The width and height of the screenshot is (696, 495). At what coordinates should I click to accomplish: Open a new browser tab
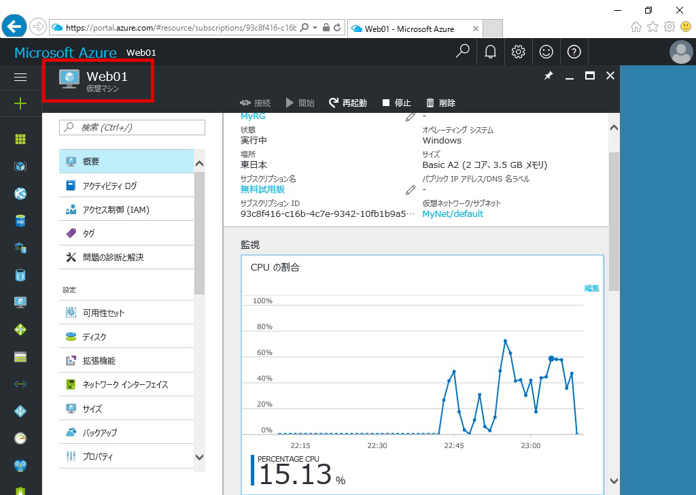492,29
